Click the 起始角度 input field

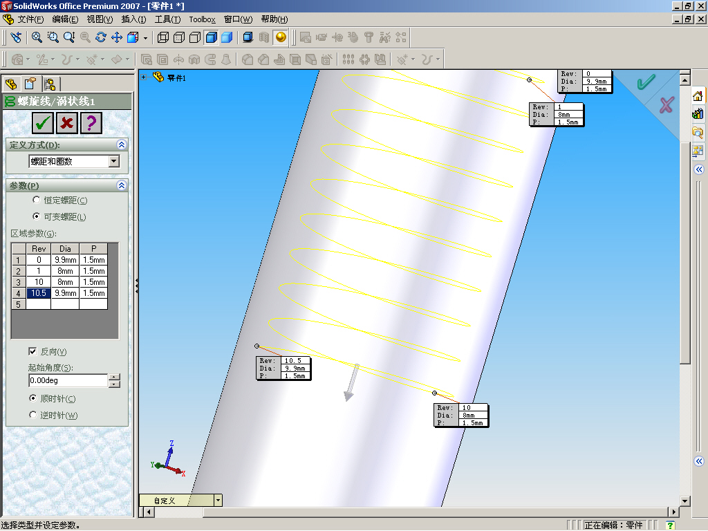coord(68,380)
